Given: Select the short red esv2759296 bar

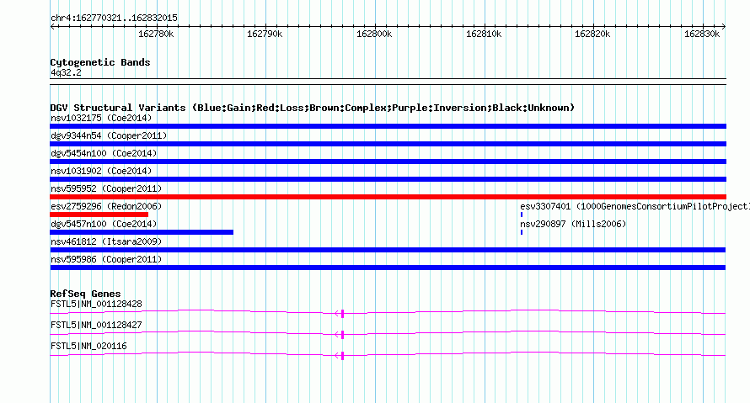Looking at the screenshot, I should (x=99, y=215).
